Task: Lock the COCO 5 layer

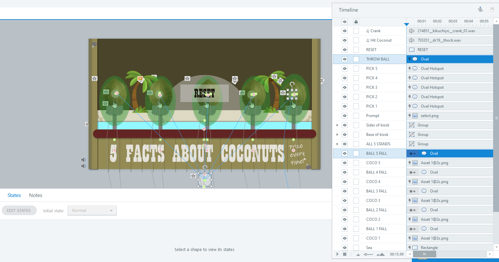Action: pyautogui.click(x=356, y=163)
